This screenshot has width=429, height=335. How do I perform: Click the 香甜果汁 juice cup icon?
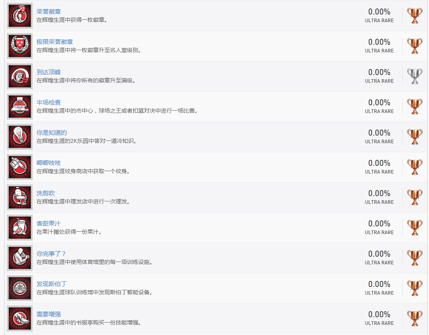[20, 228]
